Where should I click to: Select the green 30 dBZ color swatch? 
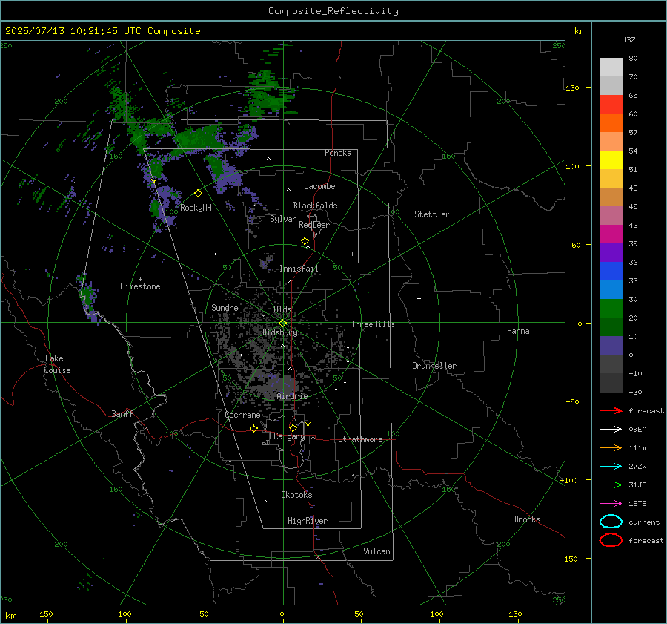coord(611,308)
